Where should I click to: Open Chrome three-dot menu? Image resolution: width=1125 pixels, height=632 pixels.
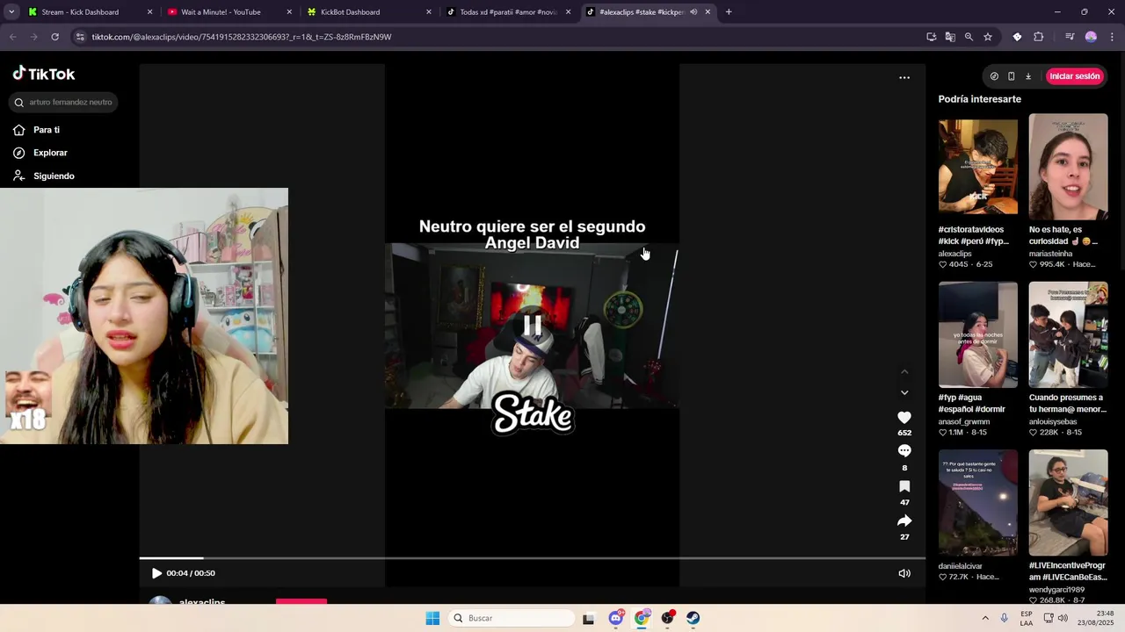pos(1112,37)
